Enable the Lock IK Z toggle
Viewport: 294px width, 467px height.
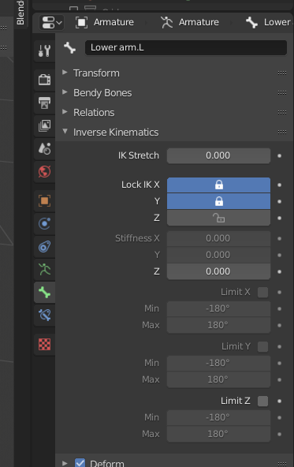tap(218, 218)
